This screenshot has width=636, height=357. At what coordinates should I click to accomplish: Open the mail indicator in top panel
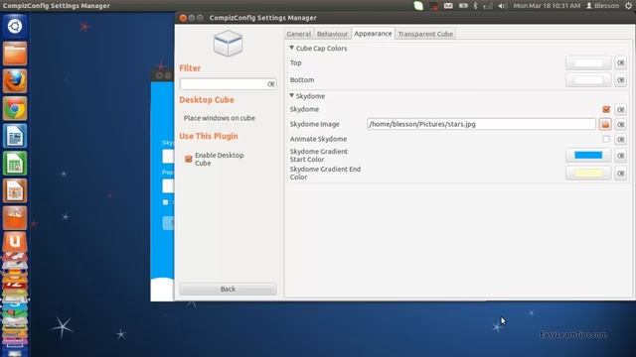click(448, 6)
